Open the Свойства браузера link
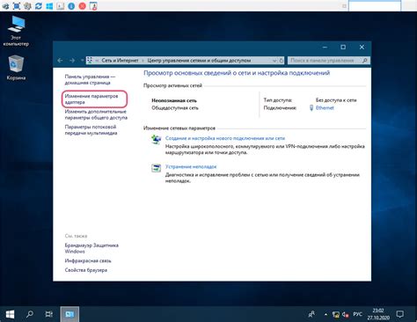 click(x=86, y=270)
